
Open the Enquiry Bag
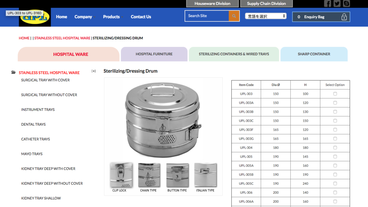[321, 17]
